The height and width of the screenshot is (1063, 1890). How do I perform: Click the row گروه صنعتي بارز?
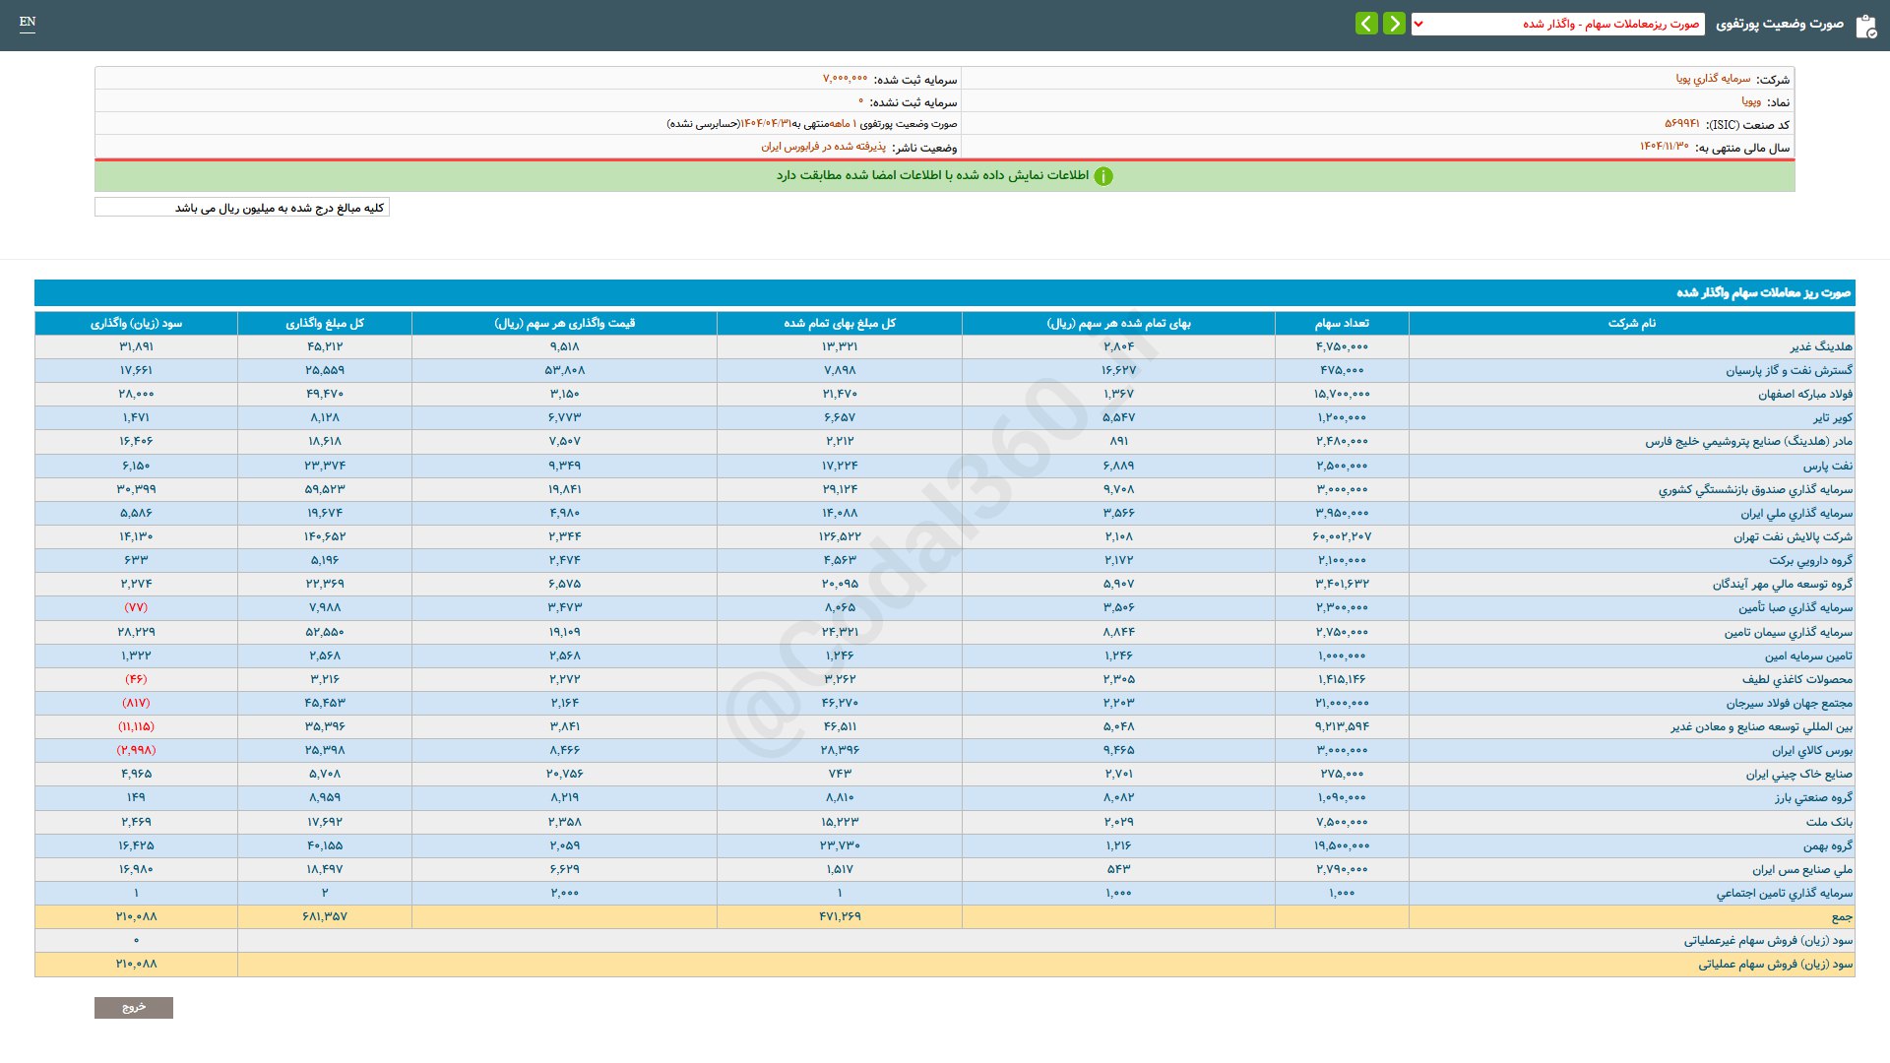pyautogui.click(x=1813, y=797)
